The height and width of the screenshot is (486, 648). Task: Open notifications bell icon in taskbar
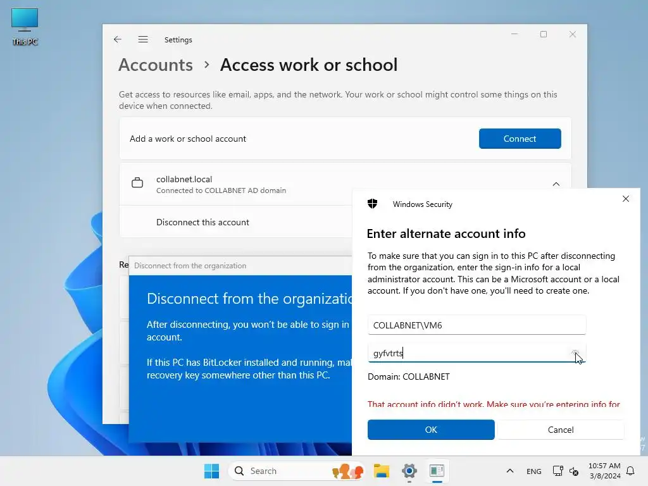point(630,471)
